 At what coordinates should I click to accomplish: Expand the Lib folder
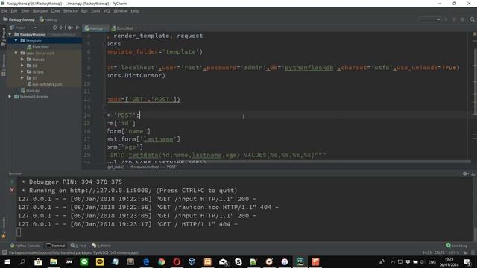click(x=22, y=66)
